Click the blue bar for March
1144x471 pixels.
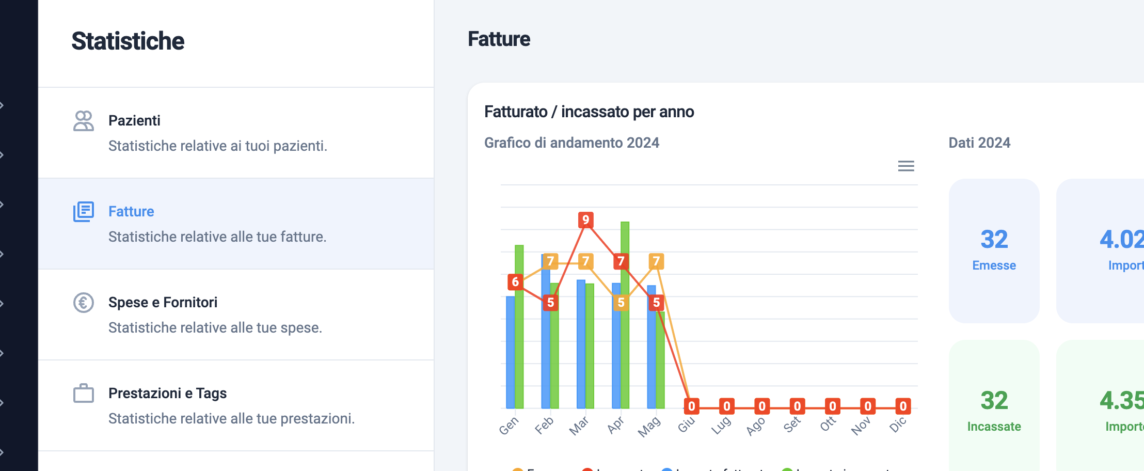coord(581,344)
